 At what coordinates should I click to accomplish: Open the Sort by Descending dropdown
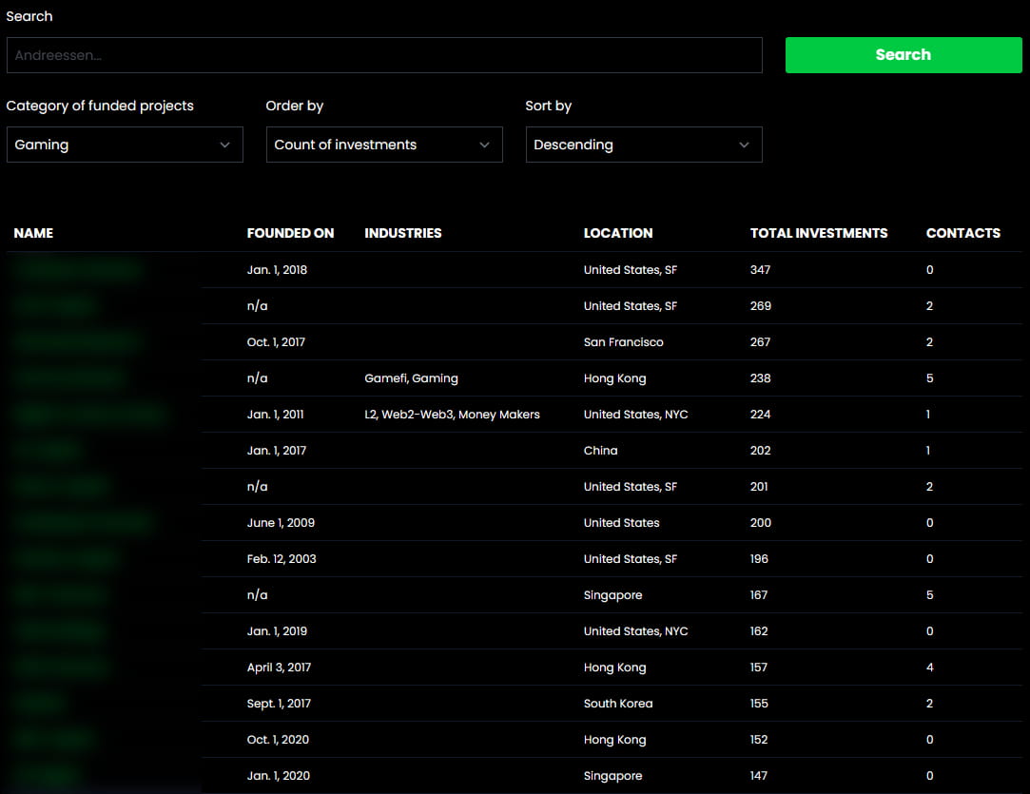coord(644,145)
